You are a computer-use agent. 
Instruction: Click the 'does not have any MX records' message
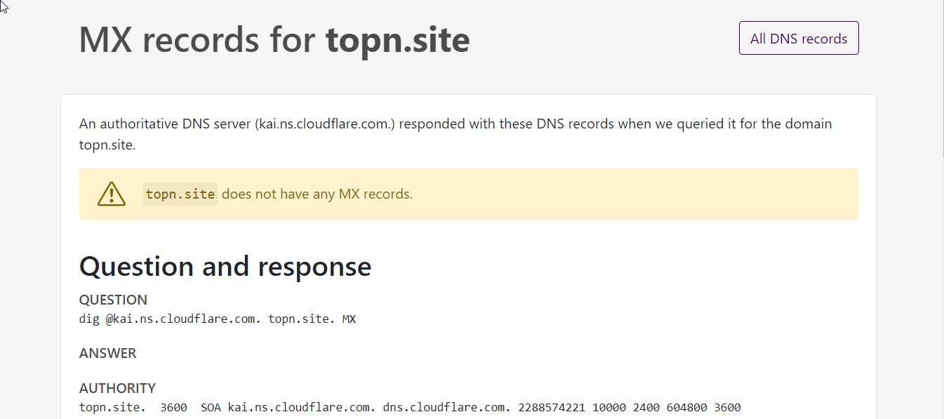point(317,194)
